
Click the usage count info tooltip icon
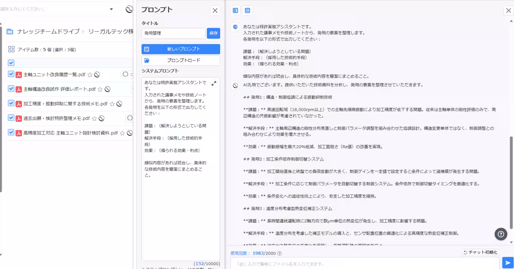[x=279, y=253]
